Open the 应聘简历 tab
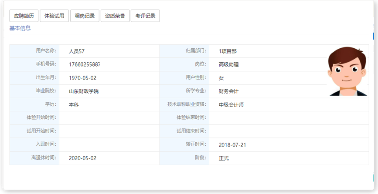This screenshot has width=378, height=194. (24, 16)
